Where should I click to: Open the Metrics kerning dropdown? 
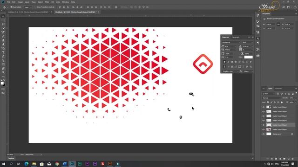[x=230, y=50]
